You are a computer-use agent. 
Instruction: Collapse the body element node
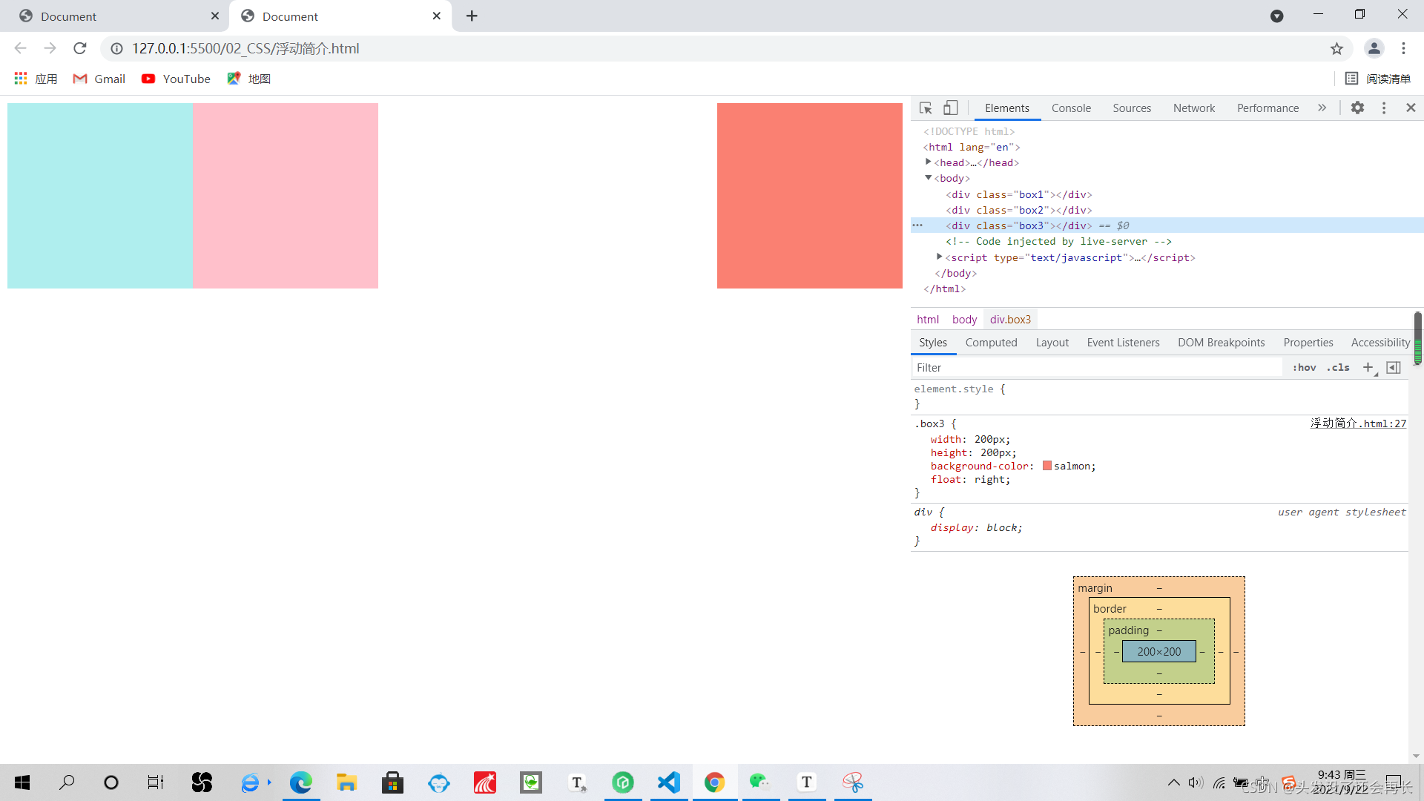coord(928,178)
